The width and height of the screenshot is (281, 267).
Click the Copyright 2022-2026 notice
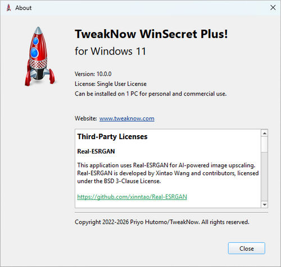pyautogui.click(x=162, y=222)
